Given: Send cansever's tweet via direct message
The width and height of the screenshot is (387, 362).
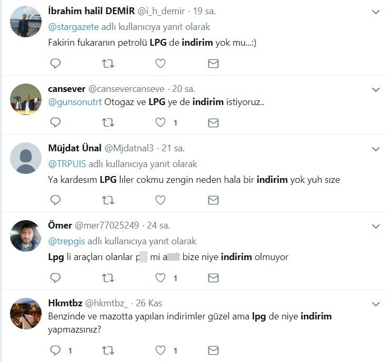Looking at the screenshot, I should pos(213,122).
